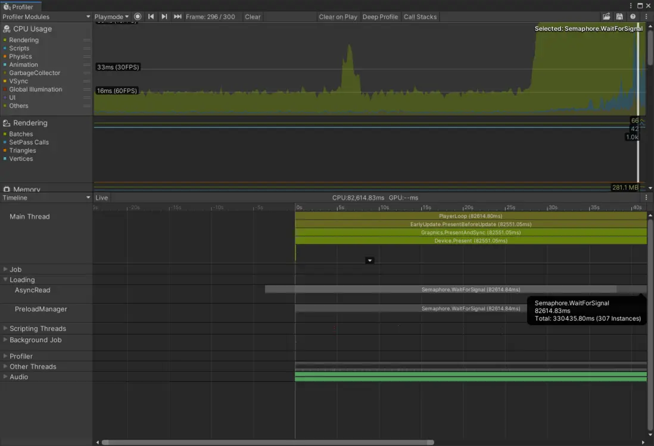Expand the Scripting Threads group
This screenshot has height=446, width=654.
(x=6, y=329)
